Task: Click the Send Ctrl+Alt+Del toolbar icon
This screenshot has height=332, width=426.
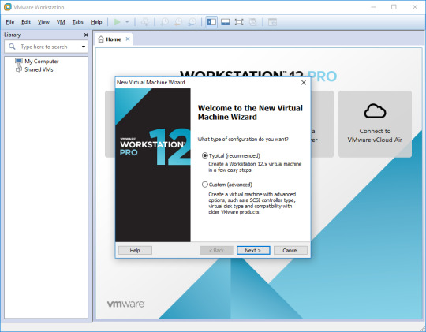Action: pyautogui.click(x=145, y=22)
